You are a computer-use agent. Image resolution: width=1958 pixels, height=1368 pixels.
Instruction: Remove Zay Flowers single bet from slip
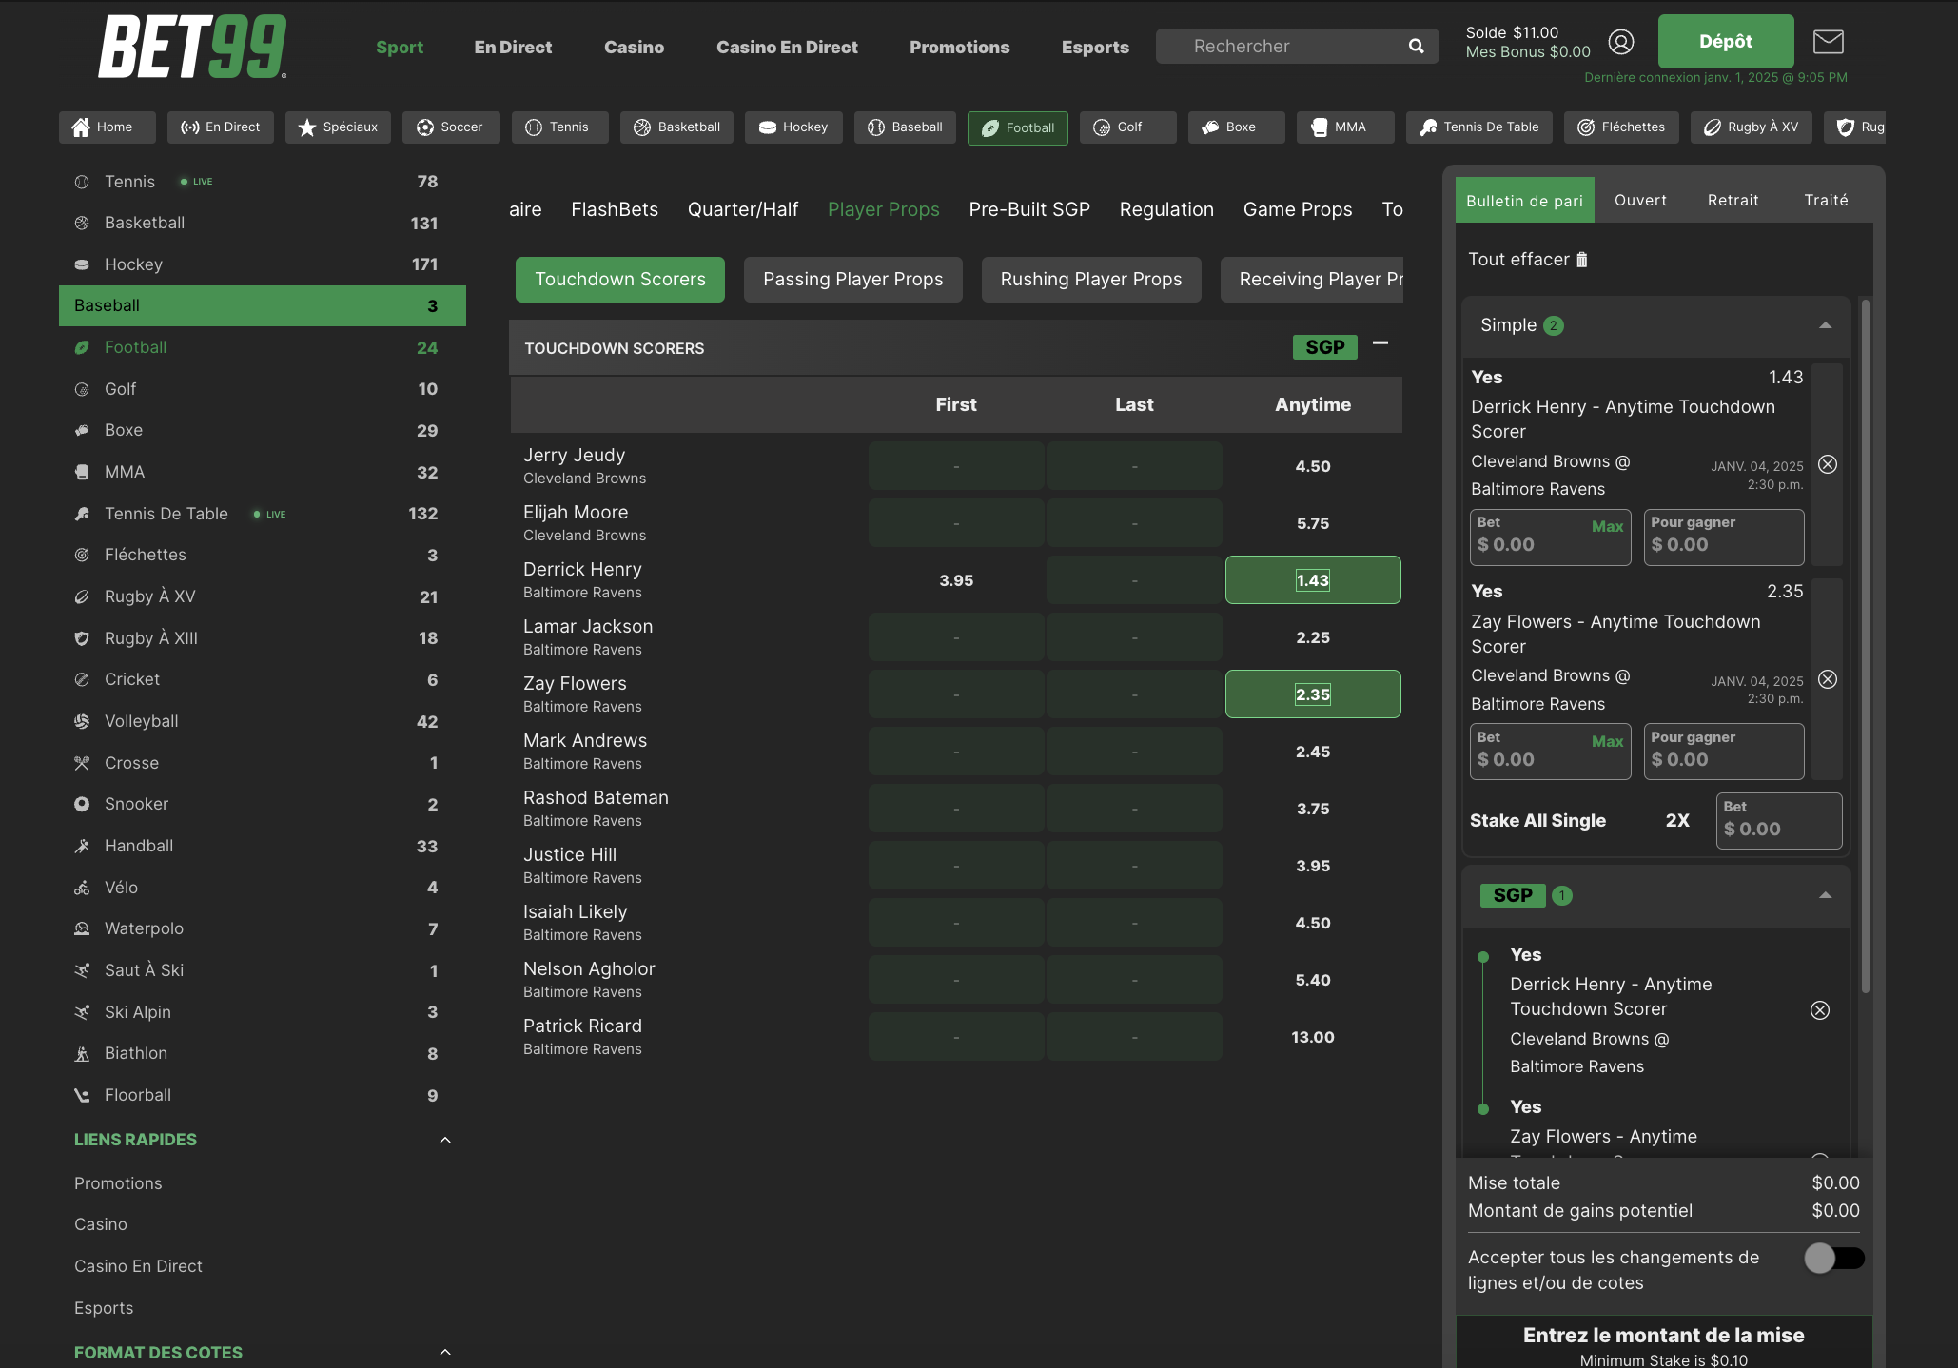point(1827,679)
